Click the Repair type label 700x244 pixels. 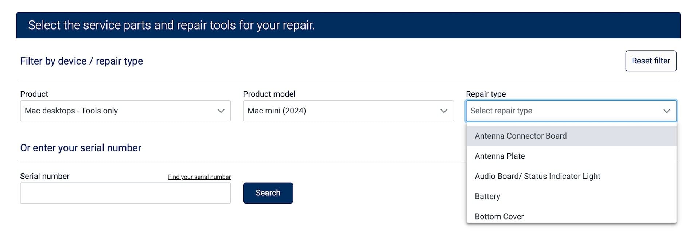486,94
